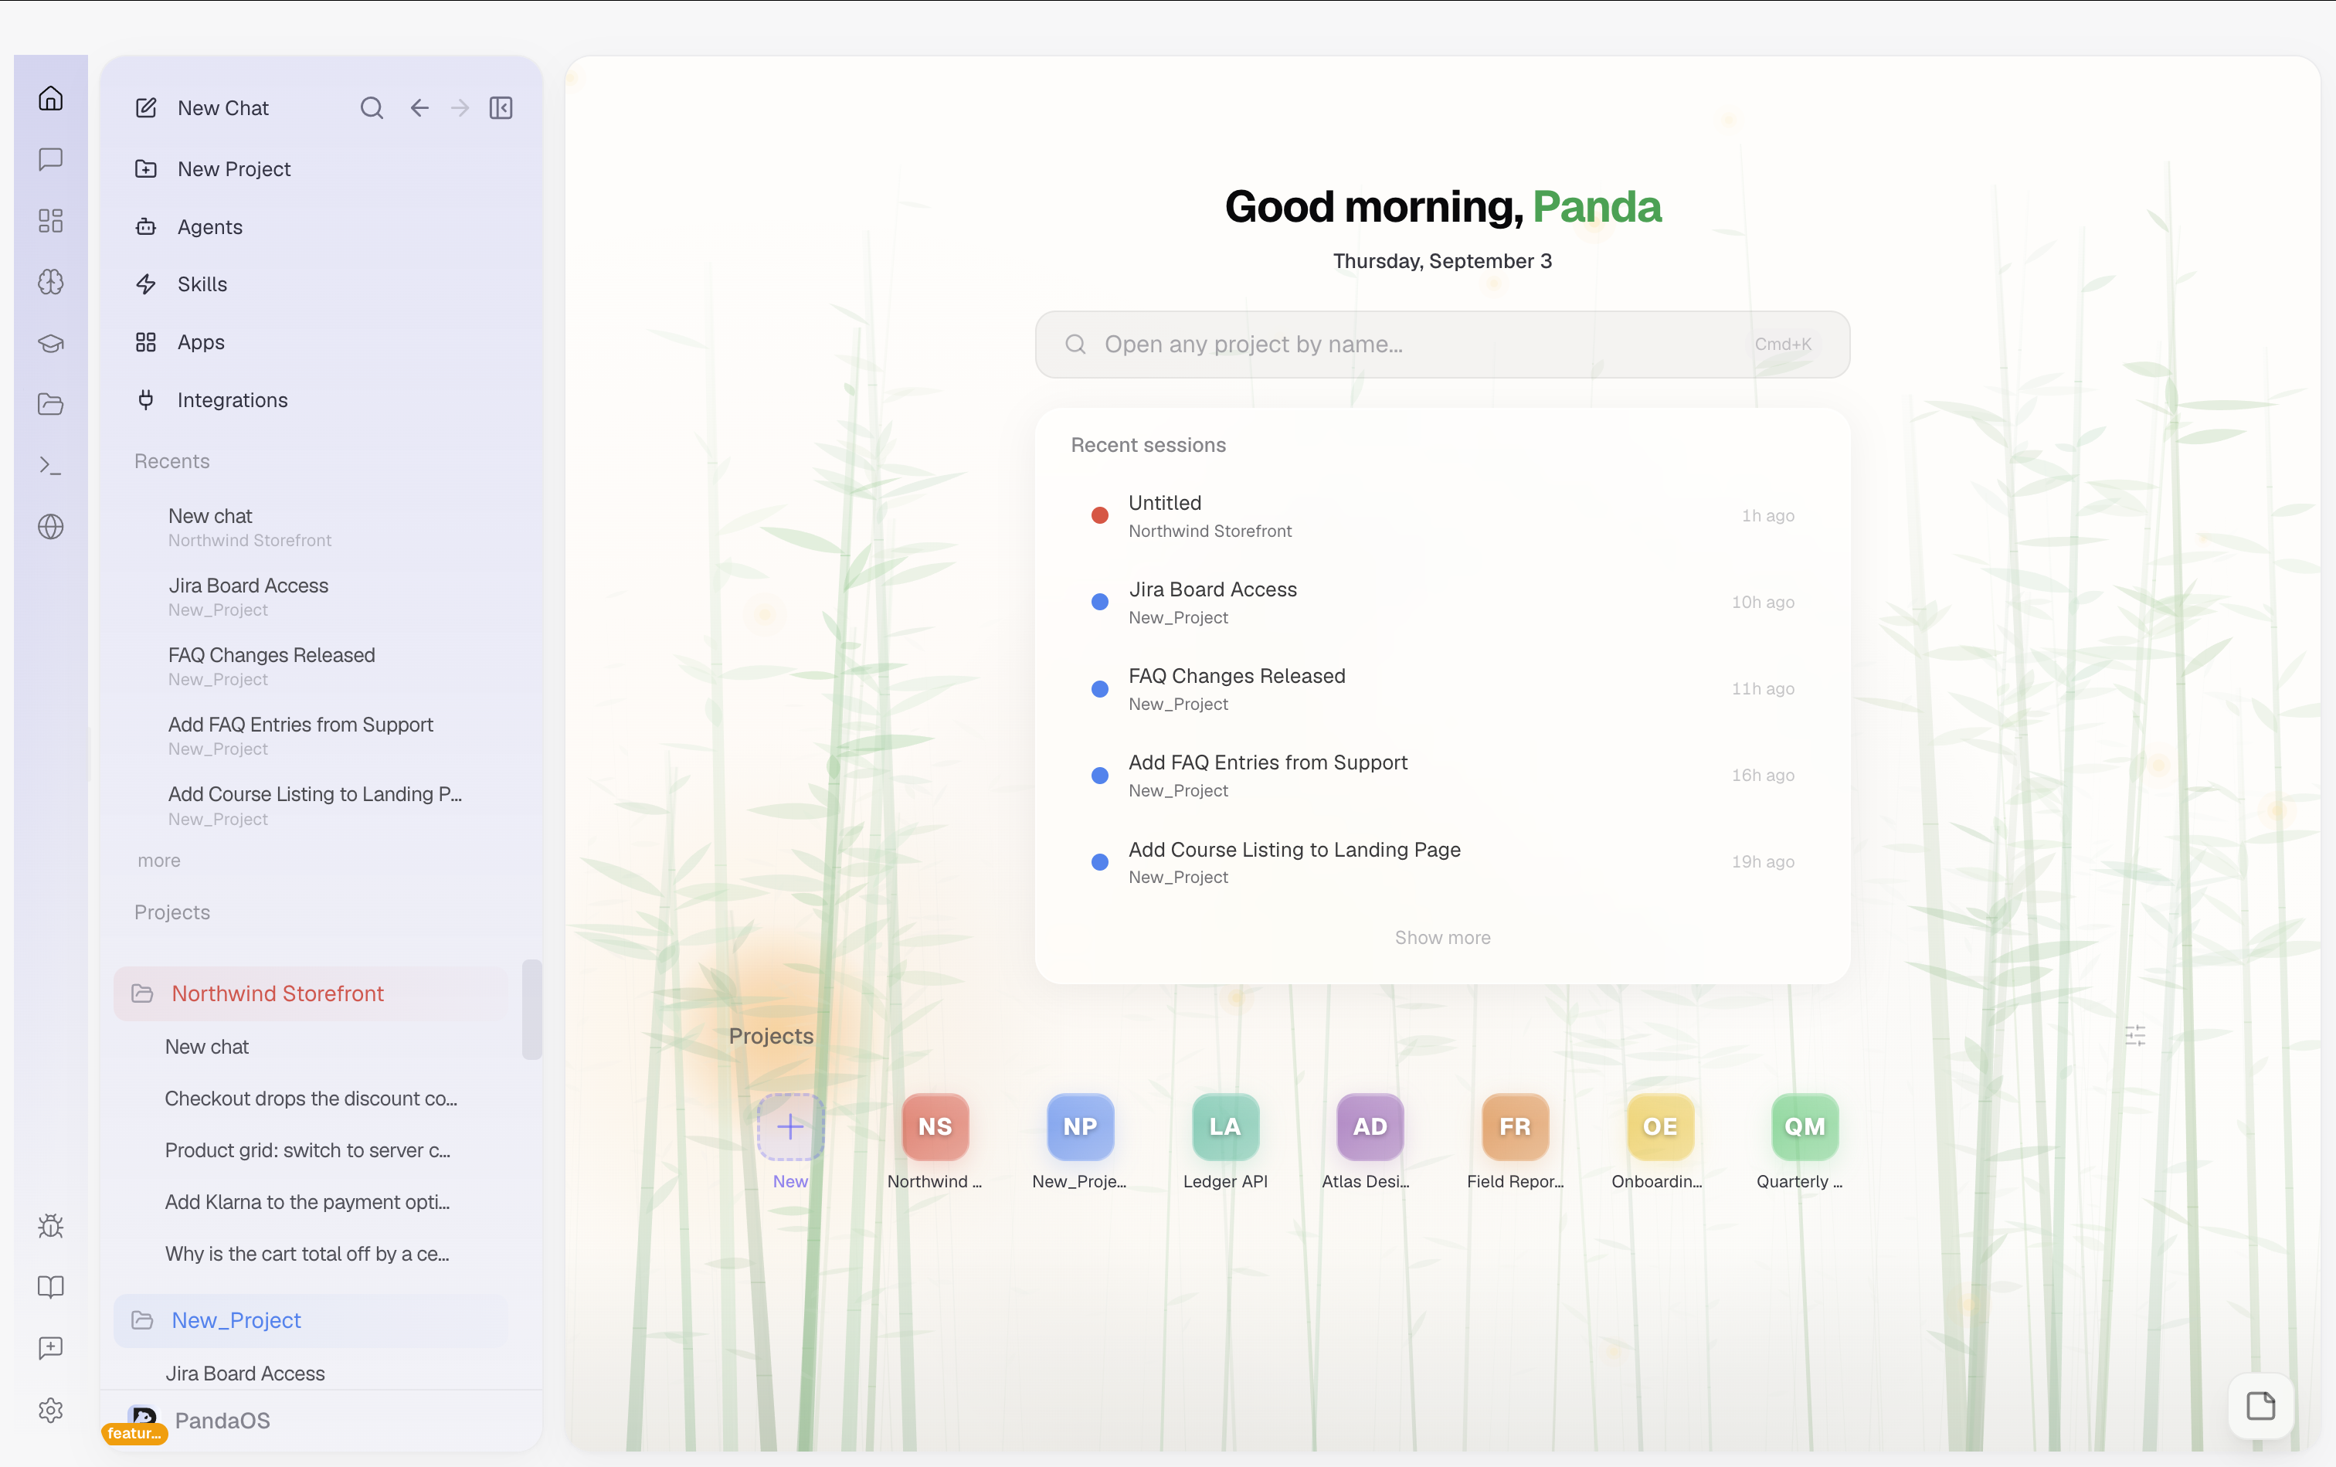
Task: Open the settings gear in rail
Action: click(50, 1409)
